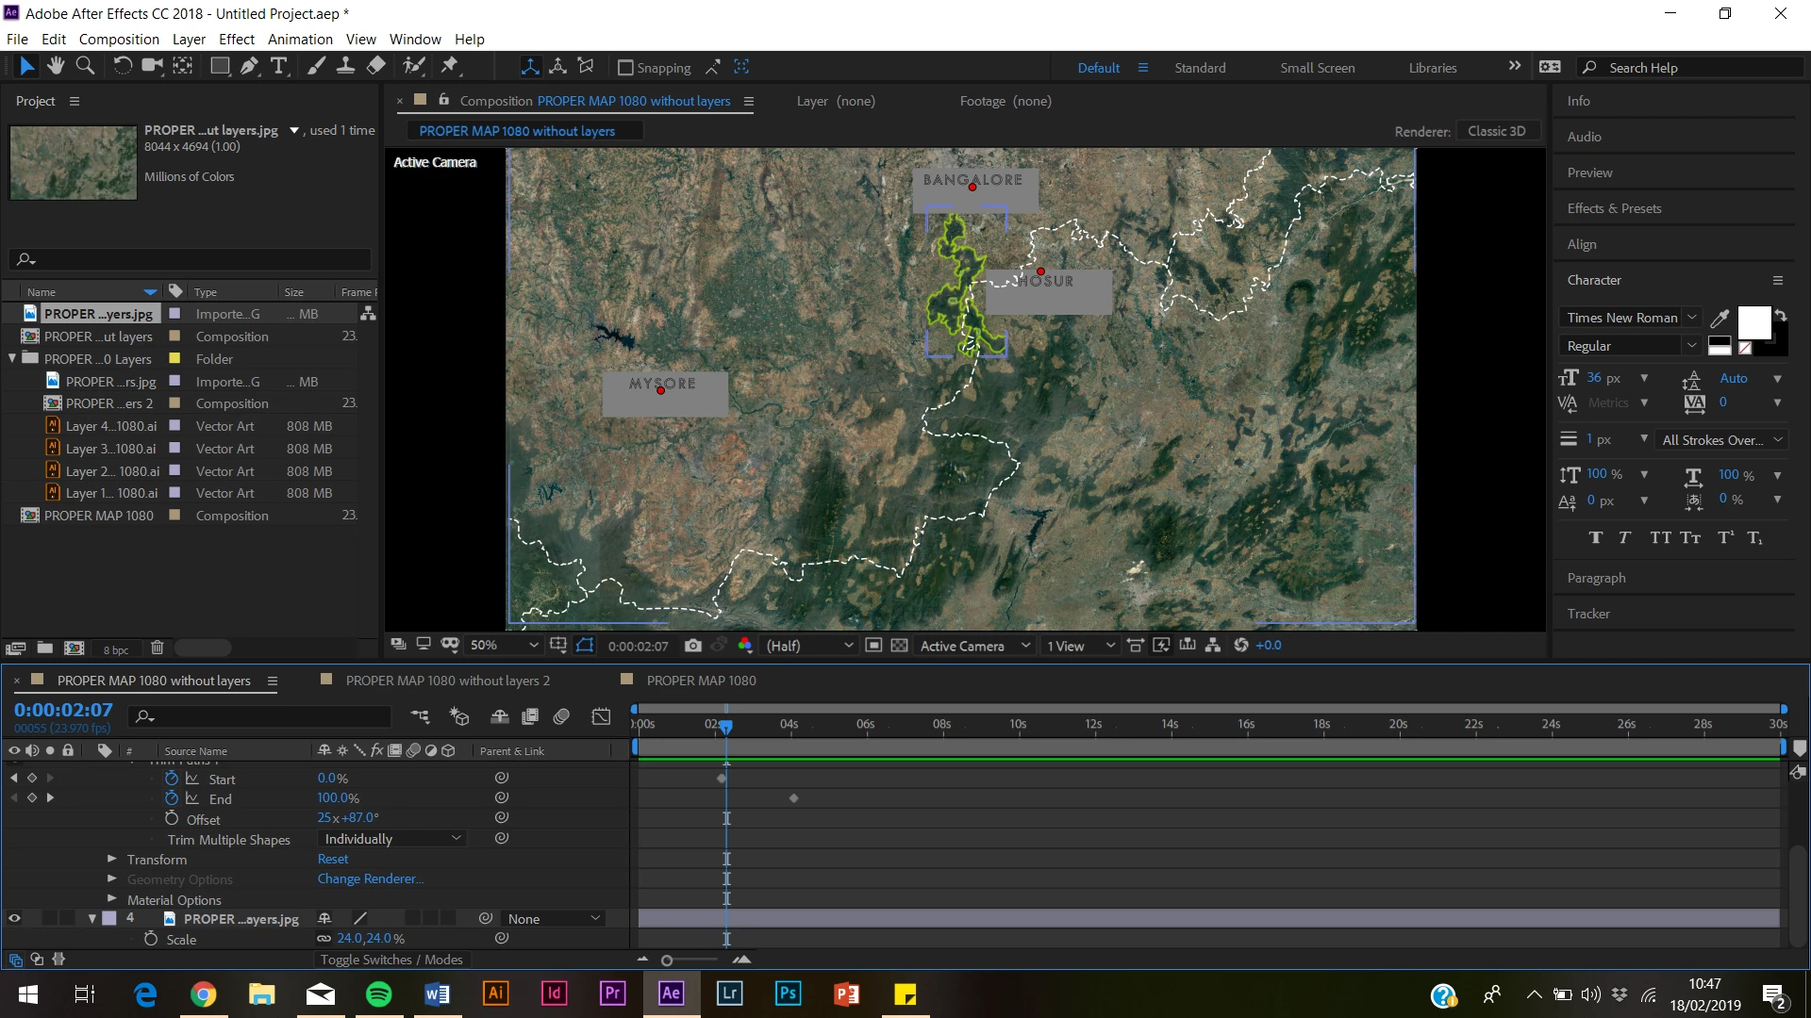Select the Pen tool
Viewport: 1811px width, 1018px height.
249,66
